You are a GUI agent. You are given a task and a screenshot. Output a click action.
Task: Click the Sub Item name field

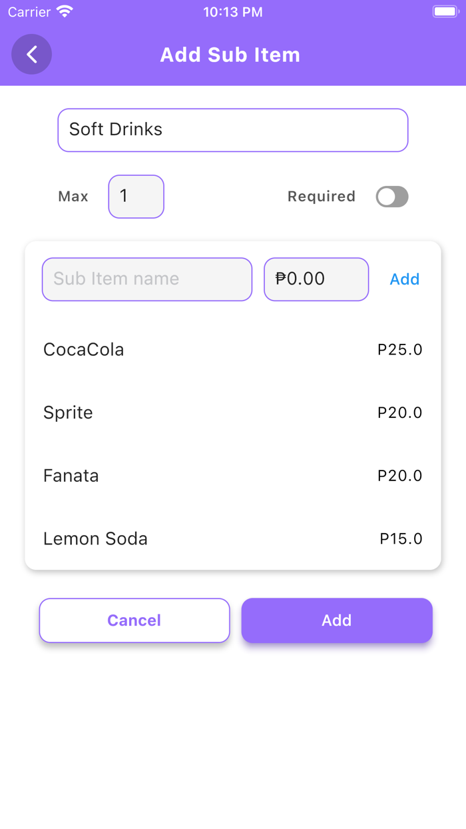147,279
